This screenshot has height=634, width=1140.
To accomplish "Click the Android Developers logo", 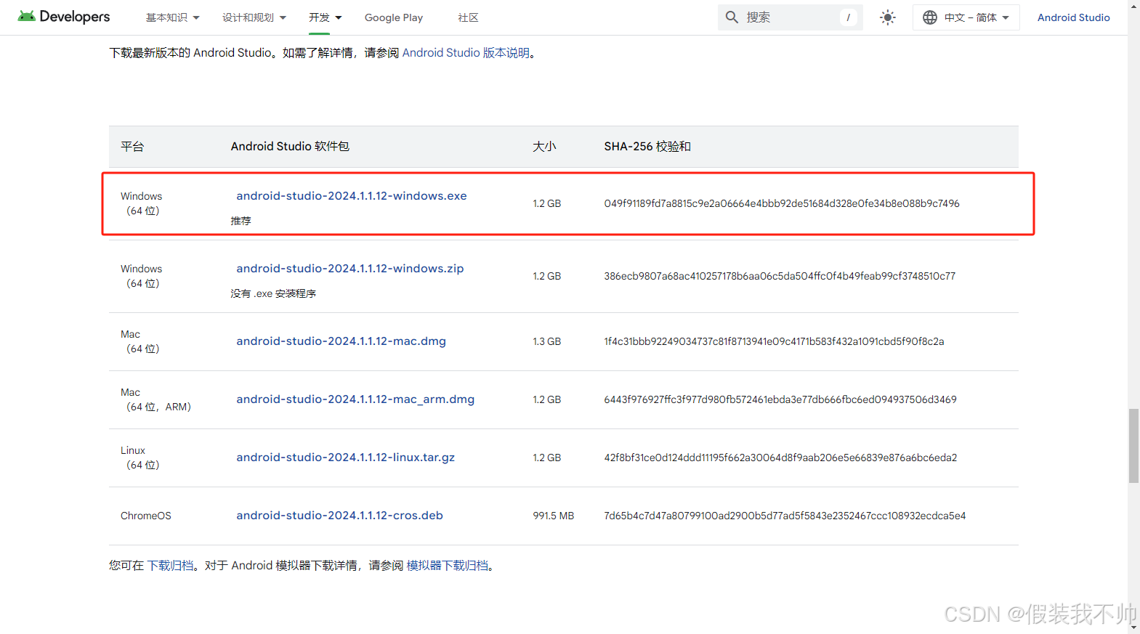I will [64, 17].
